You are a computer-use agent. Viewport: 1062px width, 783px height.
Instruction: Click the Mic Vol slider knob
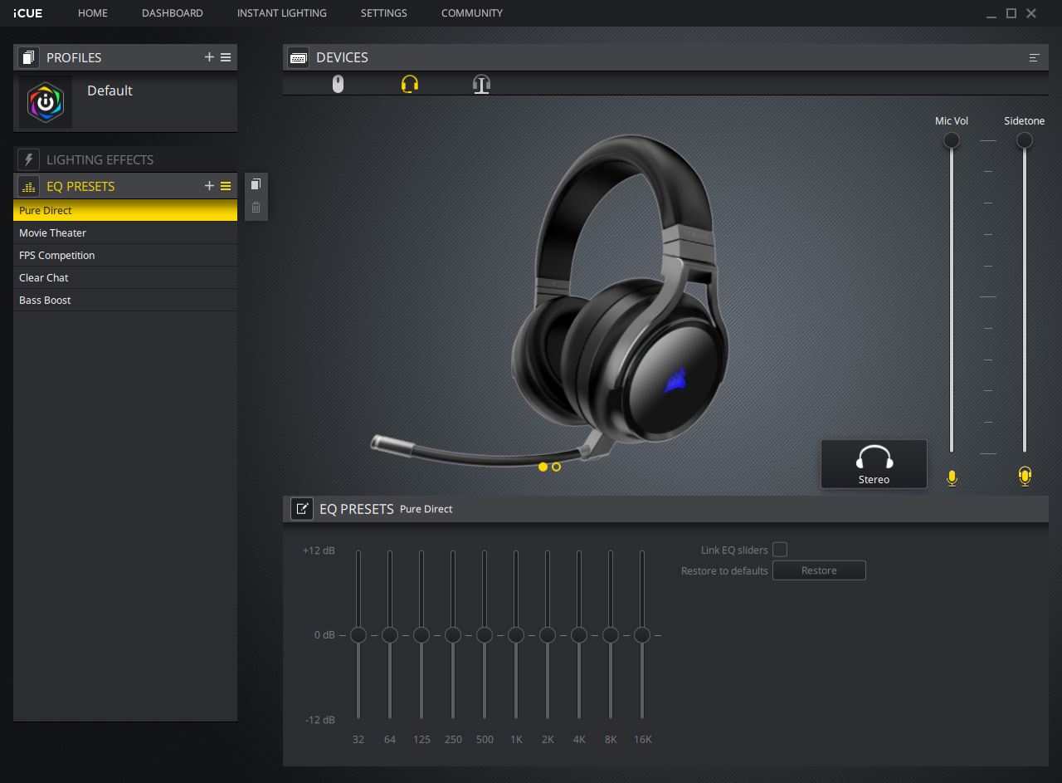coord(952,140)
